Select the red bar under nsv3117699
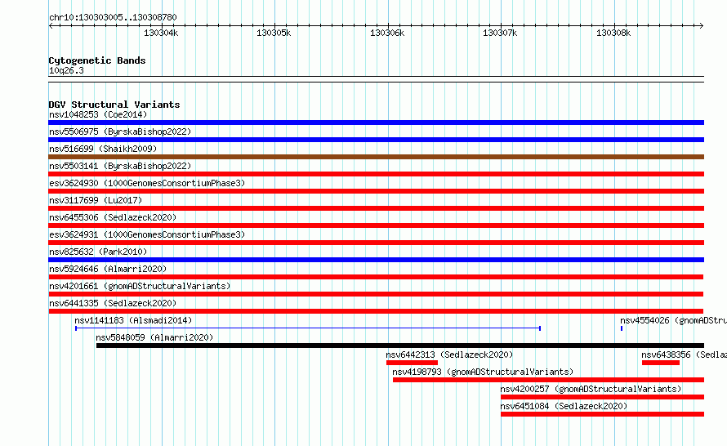Screen dimensions: 727x446 click(x=376, y=208)
